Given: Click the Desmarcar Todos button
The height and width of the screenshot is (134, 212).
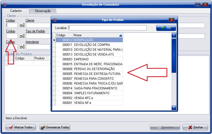Looking at the screenshot, I should point(55,127).
